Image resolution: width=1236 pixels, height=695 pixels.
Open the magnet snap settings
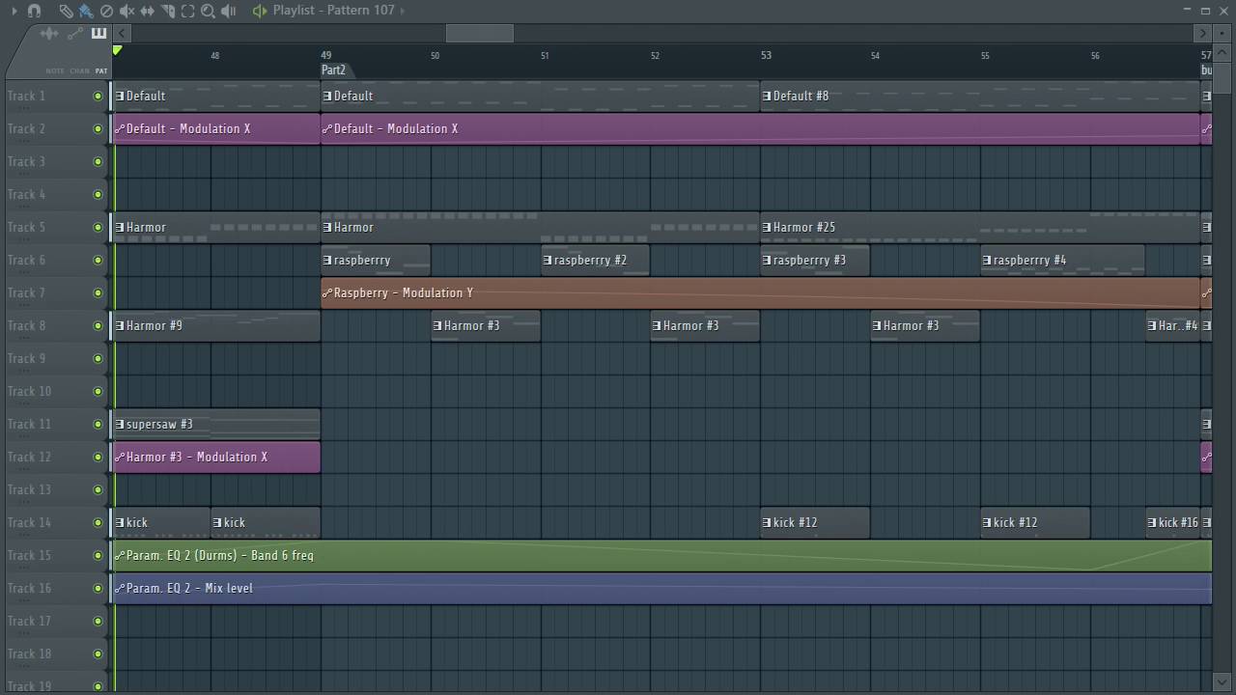(x=35, y=11)
